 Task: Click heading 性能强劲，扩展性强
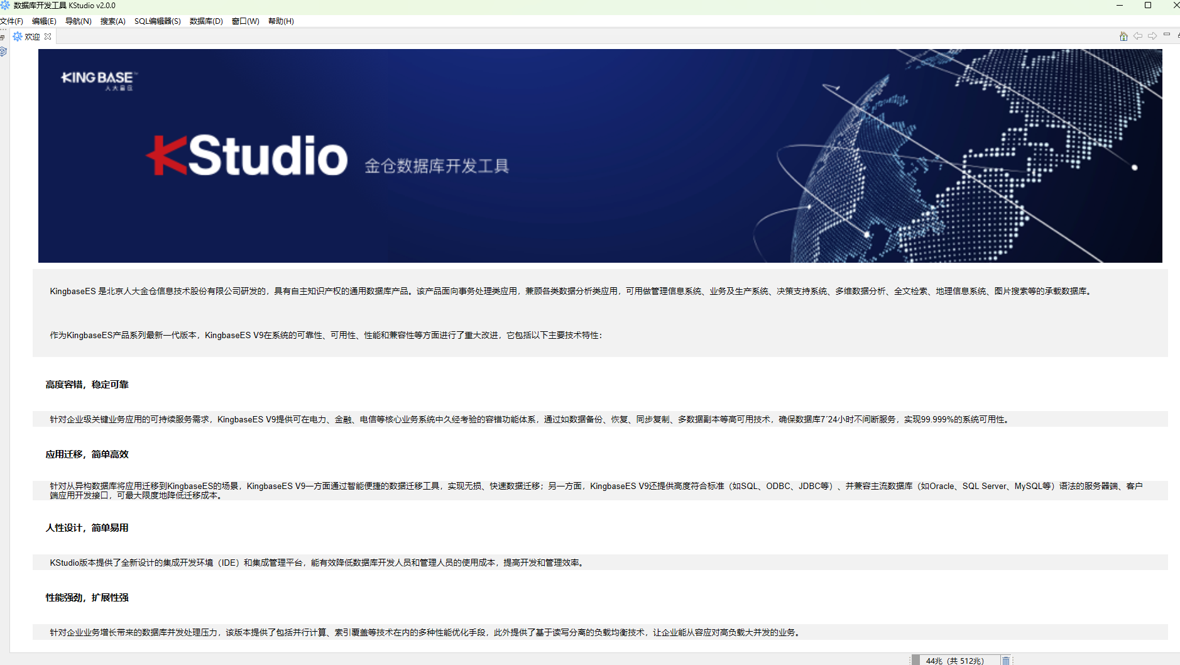tap(87, 598)
